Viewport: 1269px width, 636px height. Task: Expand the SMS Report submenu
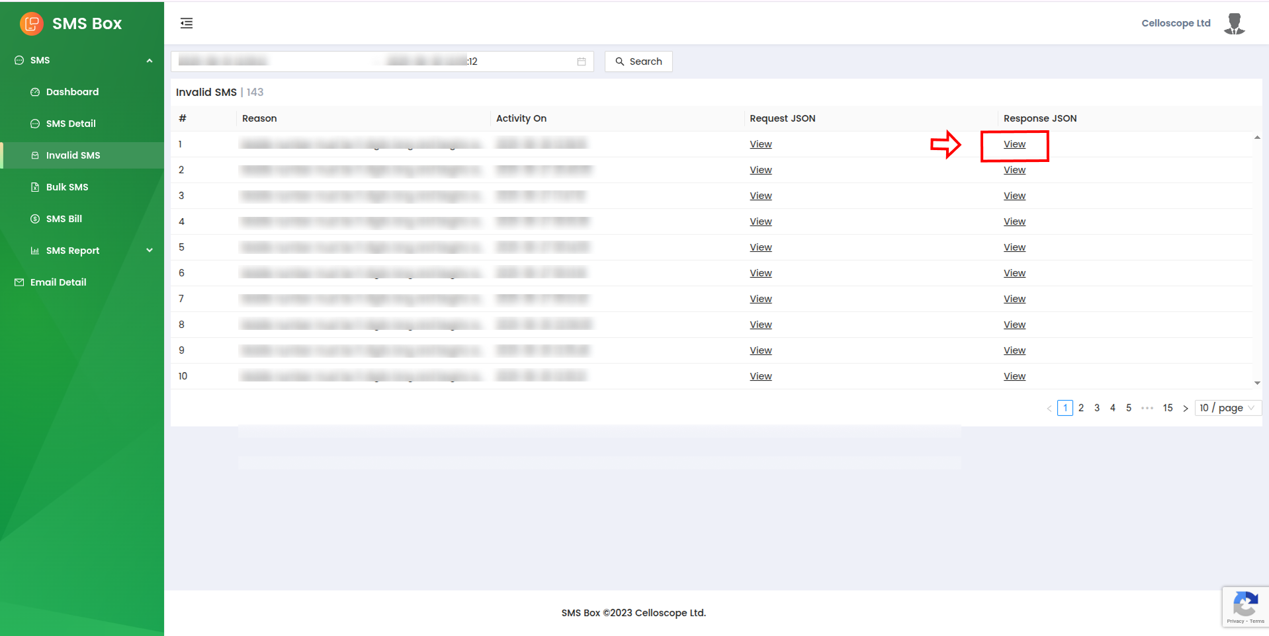150,251
